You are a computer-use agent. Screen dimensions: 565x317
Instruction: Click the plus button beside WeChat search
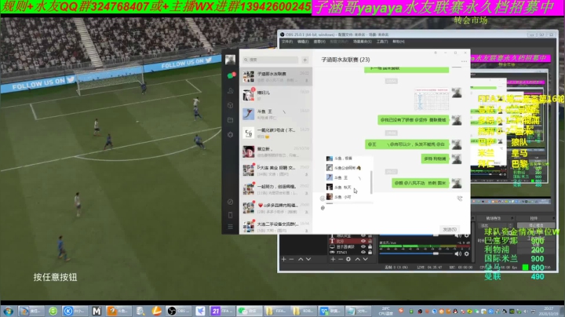pos(304,60)
